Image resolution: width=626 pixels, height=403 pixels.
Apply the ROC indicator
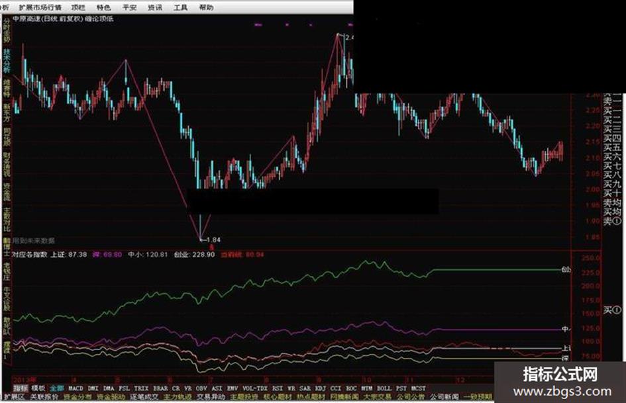coord(352,388)
